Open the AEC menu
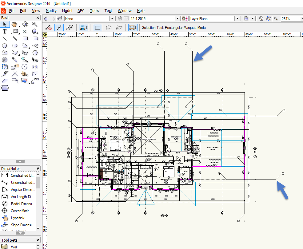The width and height of the screenshot is (303, 249). click(81, 10)
